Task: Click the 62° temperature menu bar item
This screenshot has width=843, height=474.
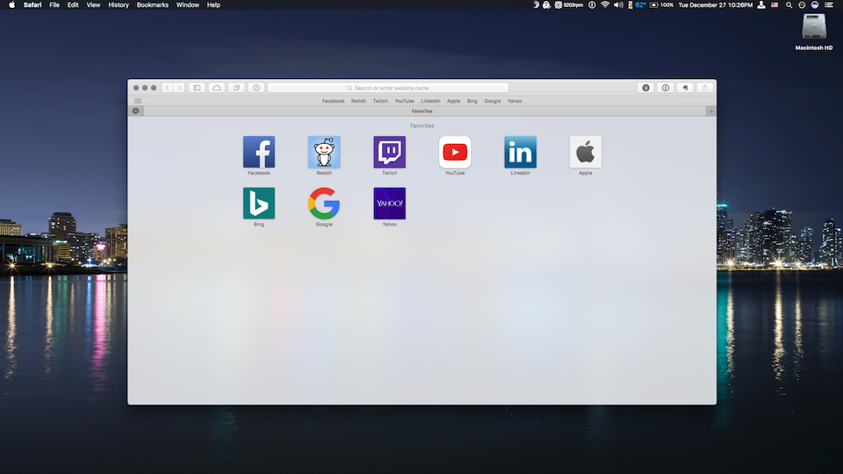Action: click(638, 5)
